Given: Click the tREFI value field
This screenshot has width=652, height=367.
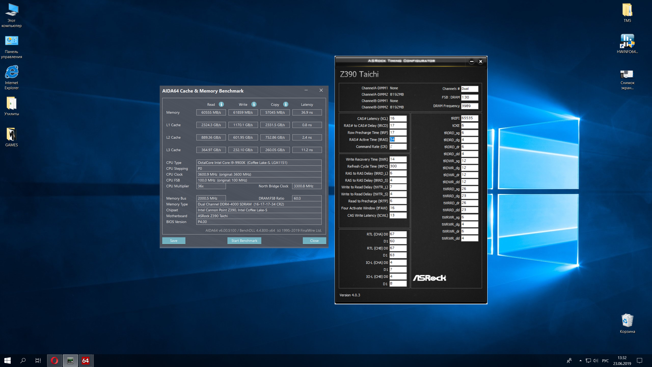Looking at the screenshot, I should [x=469, y=118].
